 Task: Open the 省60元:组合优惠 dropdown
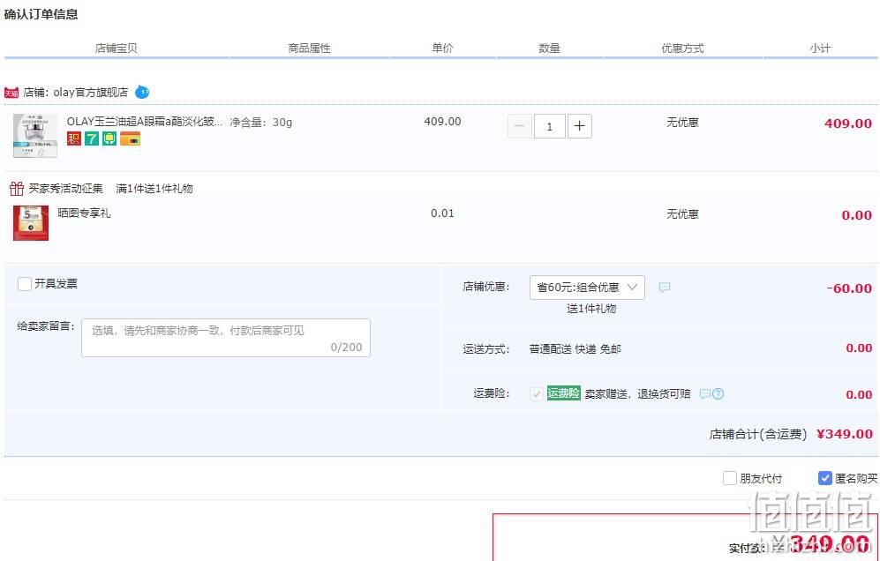pyautogui.click(x=587, y=288)
